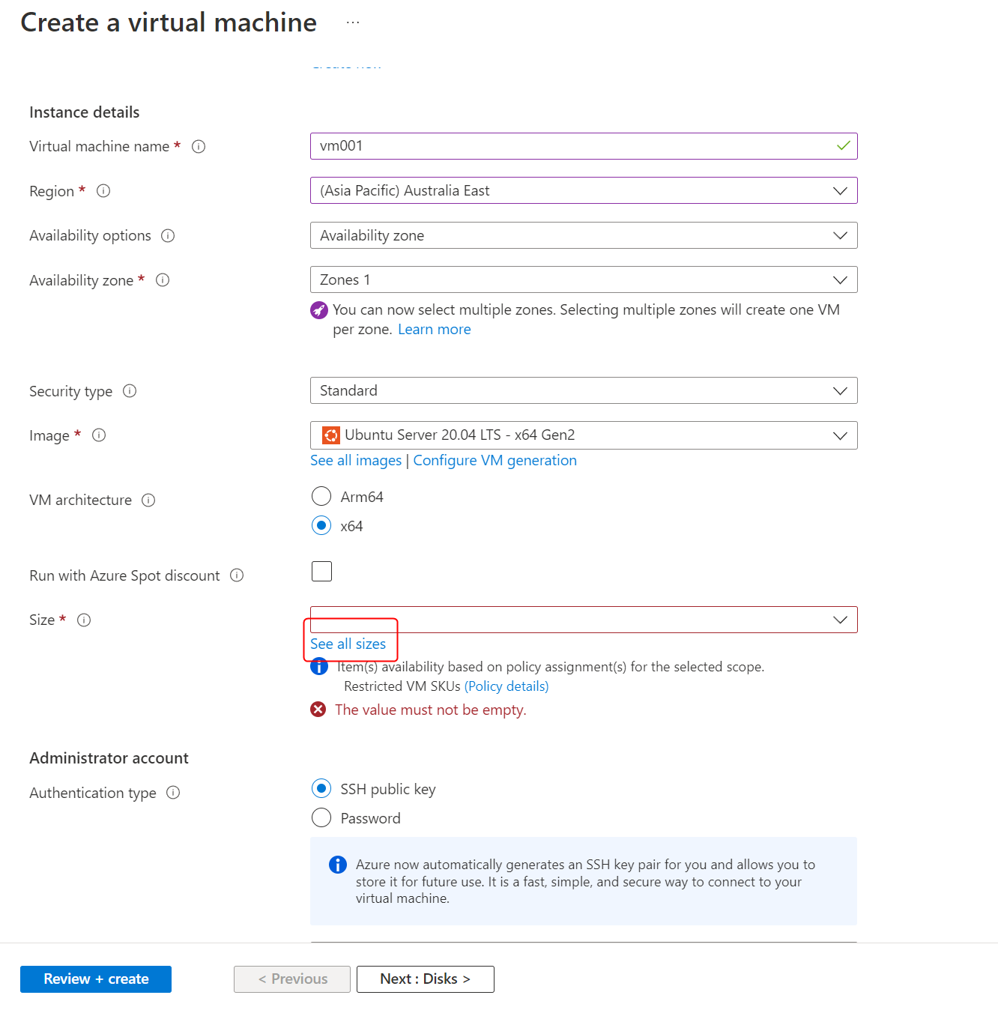Click See all sizes link

pos(348,644)
